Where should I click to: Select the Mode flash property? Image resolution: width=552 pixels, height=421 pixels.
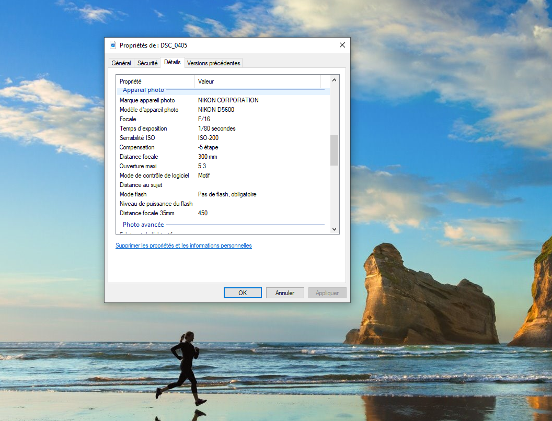point(133,194)
